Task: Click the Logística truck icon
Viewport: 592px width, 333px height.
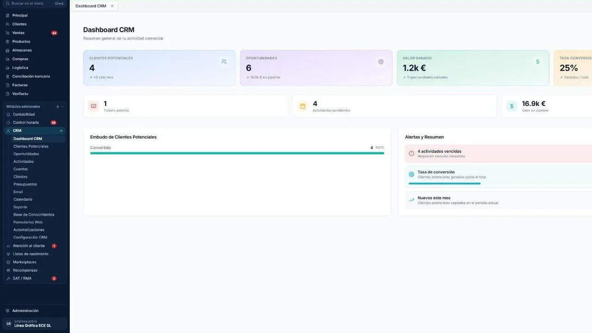Action: pos(7,68)
